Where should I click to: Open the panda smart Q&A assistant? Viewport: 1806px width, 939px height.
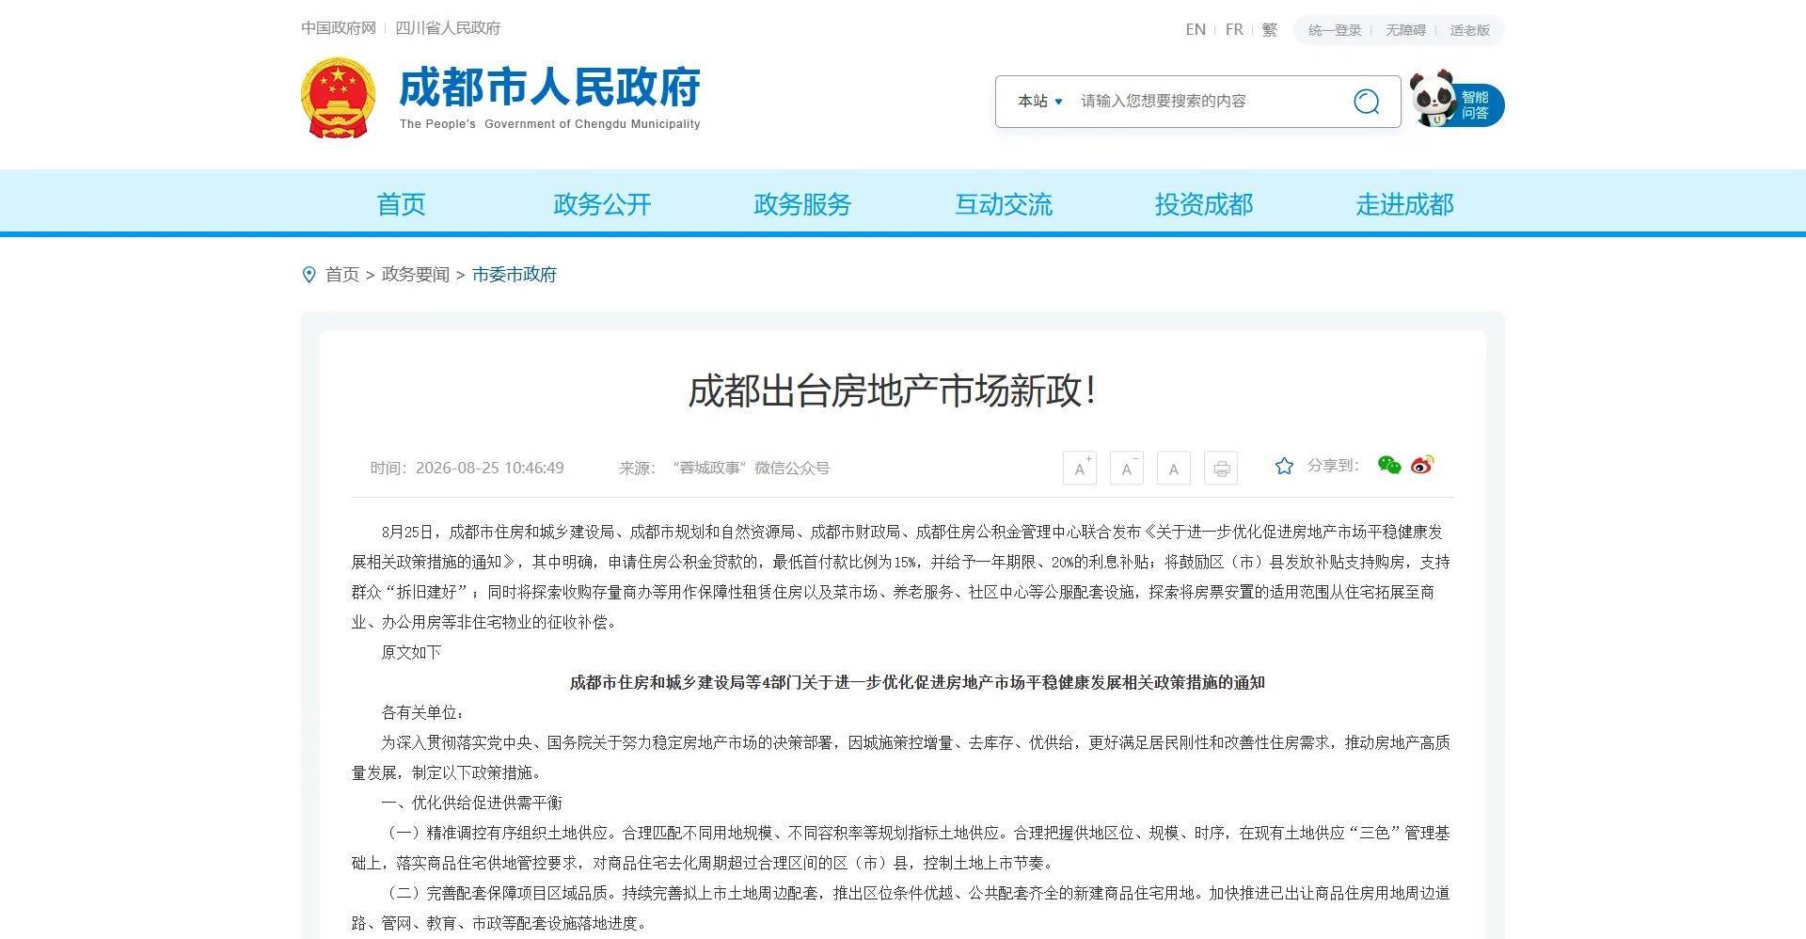coord(1456,100)
